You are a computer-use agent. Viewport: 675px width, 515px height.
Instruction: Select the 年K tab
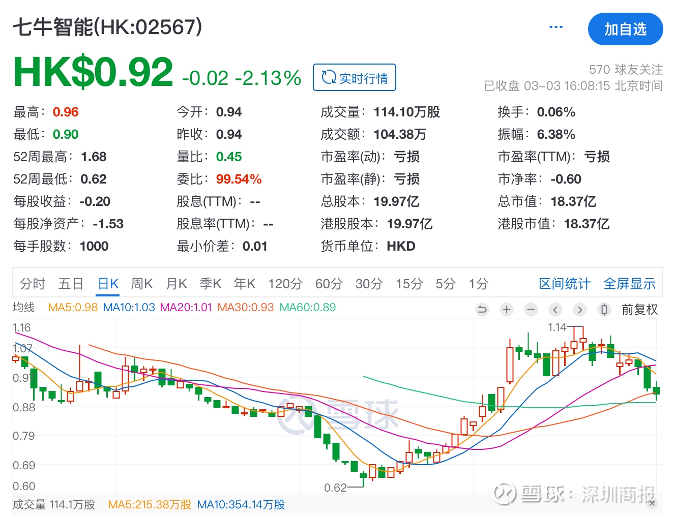245,284
